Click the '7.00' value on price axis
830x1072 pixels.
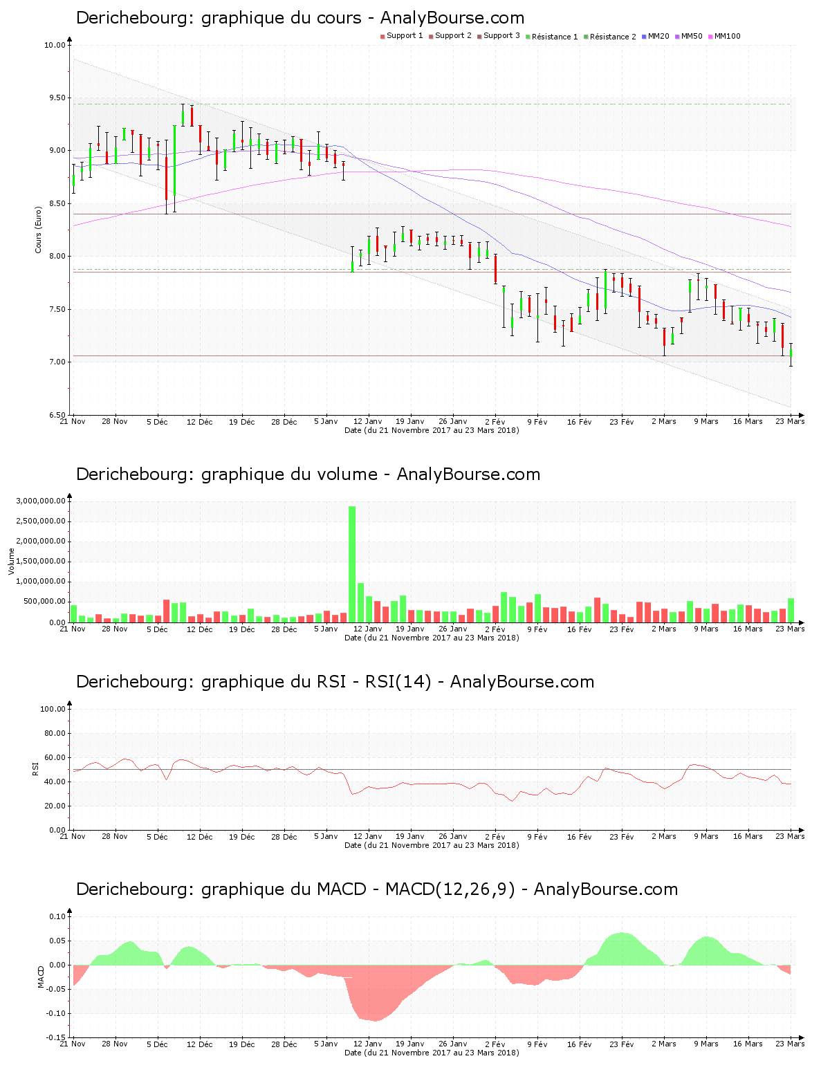(57, 362)
